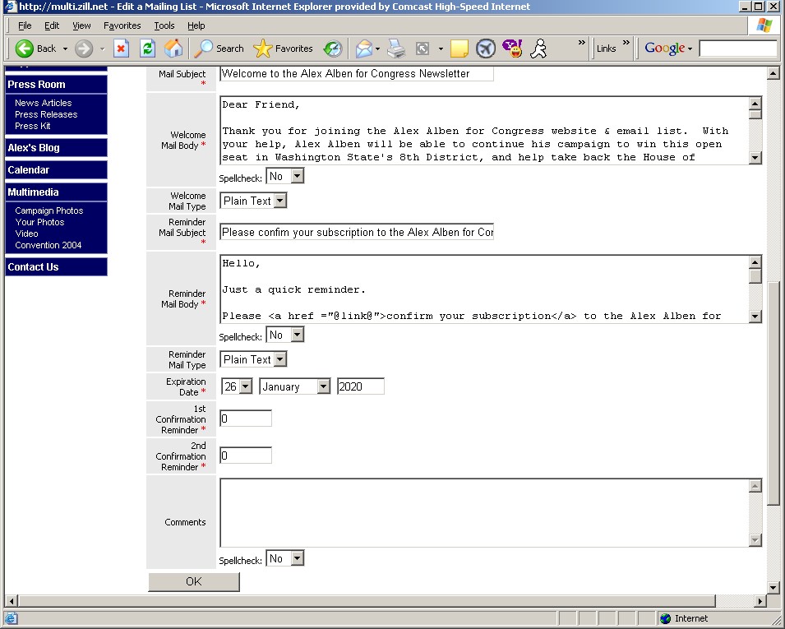Refresh the page with the Refresh icon
The image size is (785, 629).
point(147,49)
